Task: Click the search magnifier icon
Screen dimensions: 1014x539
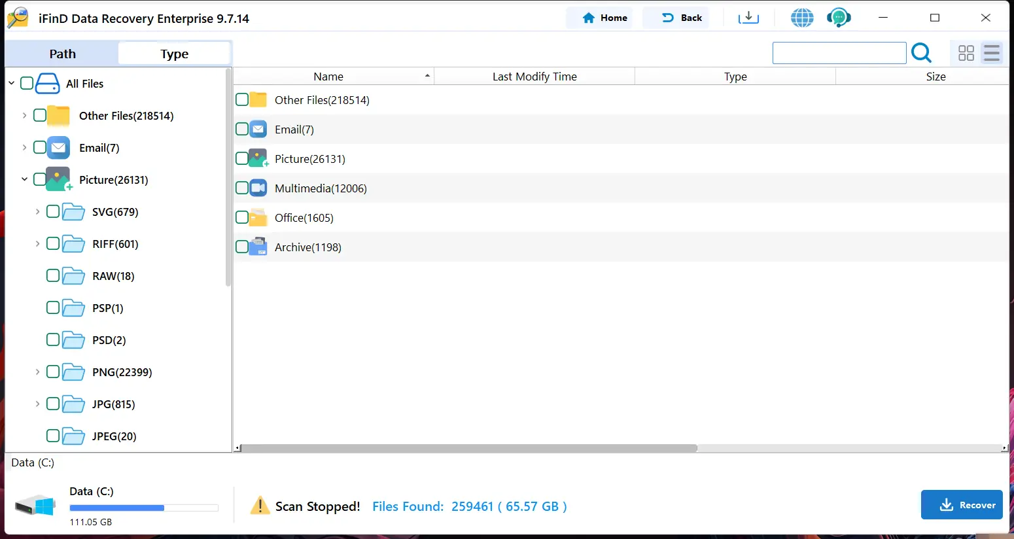Action: [x=921, y=52]
